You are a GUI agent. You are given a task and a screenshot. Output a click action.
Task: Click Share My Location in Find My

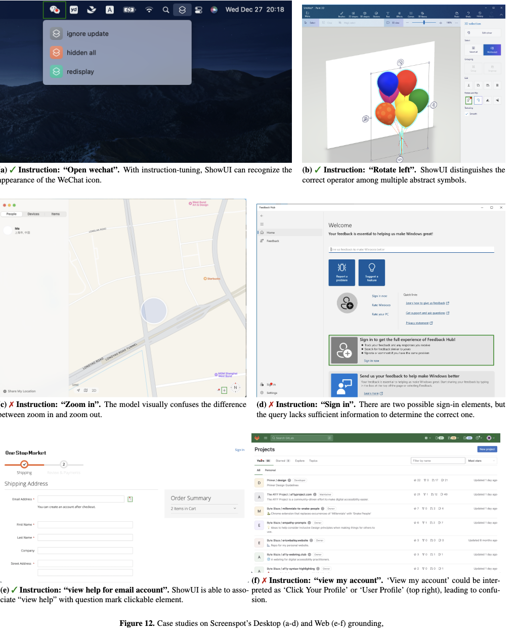pos(19,391)
